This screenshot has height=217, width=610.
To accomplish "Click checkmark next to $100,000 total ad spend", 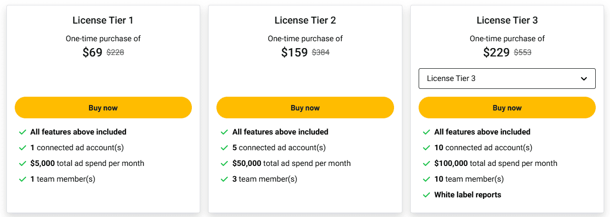I will [427, 163].
